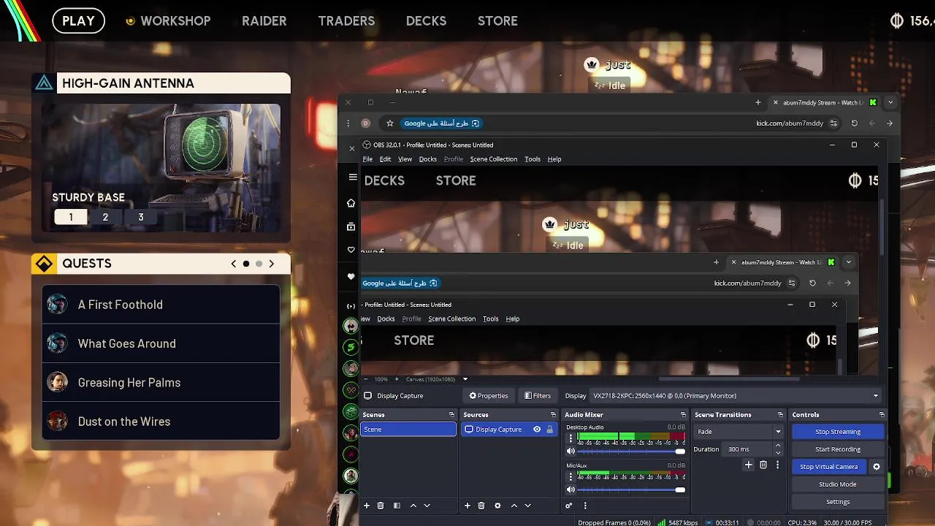Open Kick sidebar Home icon

click(351, 203)
